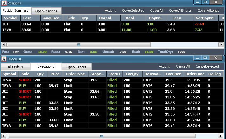The width and height of the screenshot is (226, 139).
Task: Maximize the OrderList window
Action: click(205, 58)
